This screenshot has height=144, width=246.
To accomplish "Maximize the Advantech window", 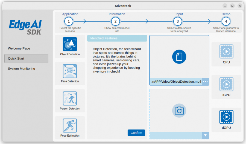I will (x=232, y=6).
